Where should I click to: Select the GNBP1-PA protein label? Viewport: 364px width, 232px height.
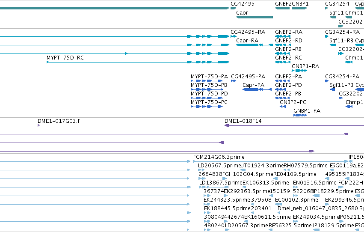click(307, 111)
